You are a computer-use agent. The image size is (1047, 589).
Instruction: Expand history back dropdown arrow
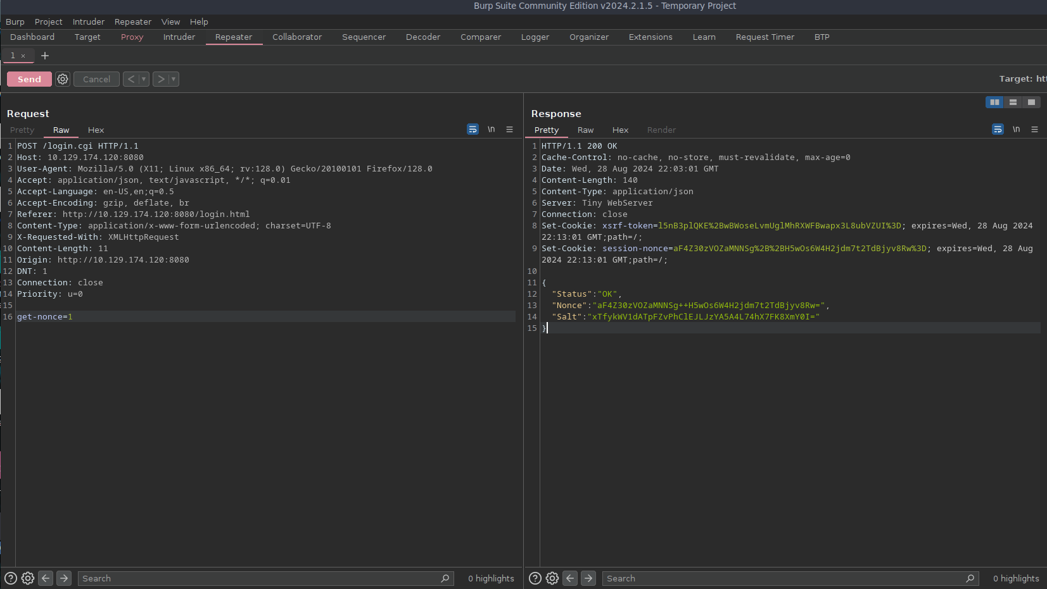(x=144, y=79)
